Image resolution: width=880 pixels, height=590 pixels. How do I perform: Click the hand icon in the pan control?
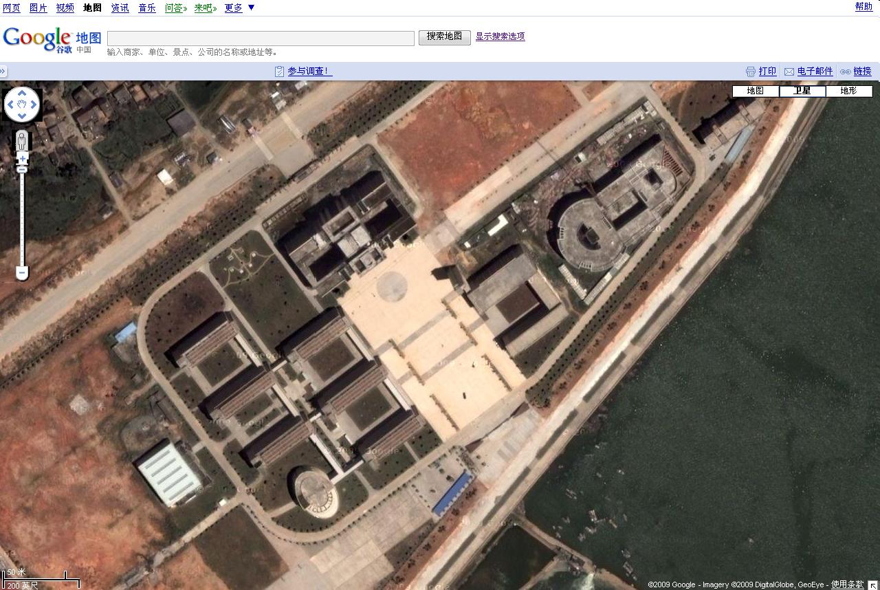tap(22, 105)
